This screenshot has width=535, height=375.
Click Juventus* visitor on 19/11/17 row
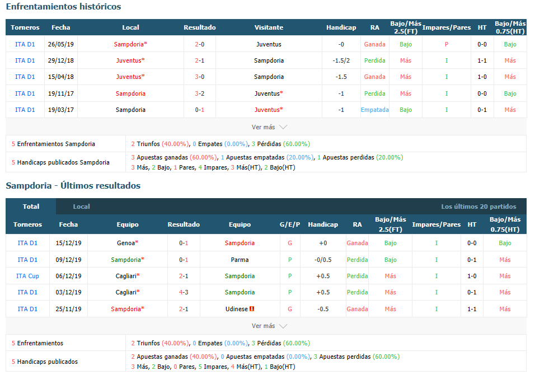269,93
